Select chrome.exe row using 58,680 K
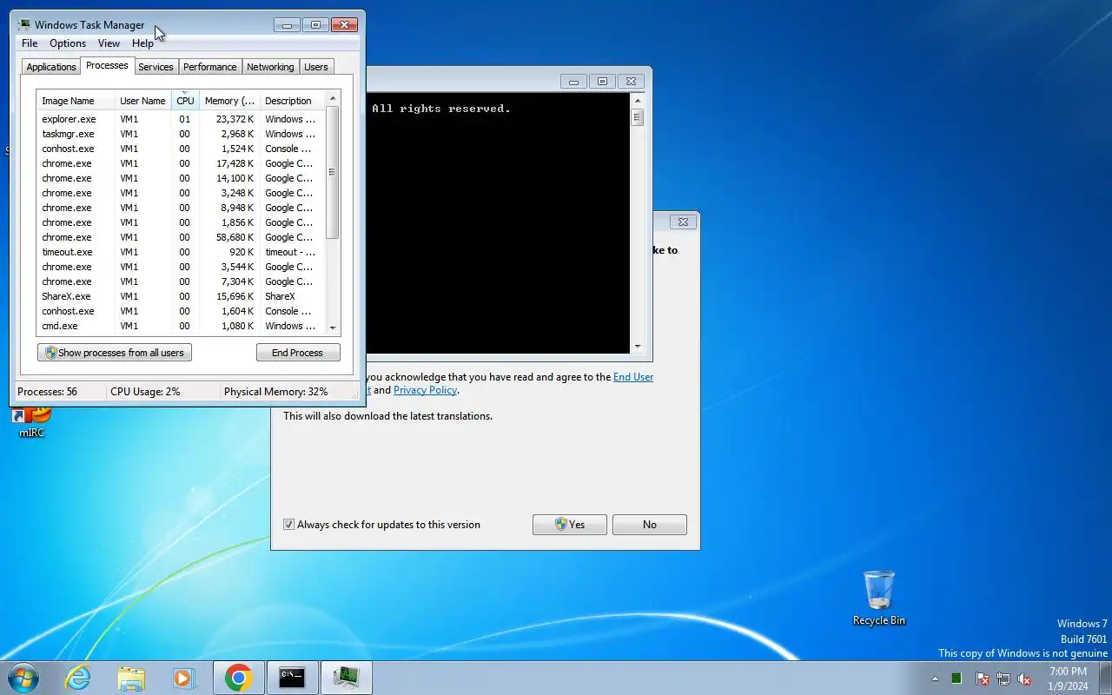This screenshot has height=695, width=1112. [x=181, y=237]
